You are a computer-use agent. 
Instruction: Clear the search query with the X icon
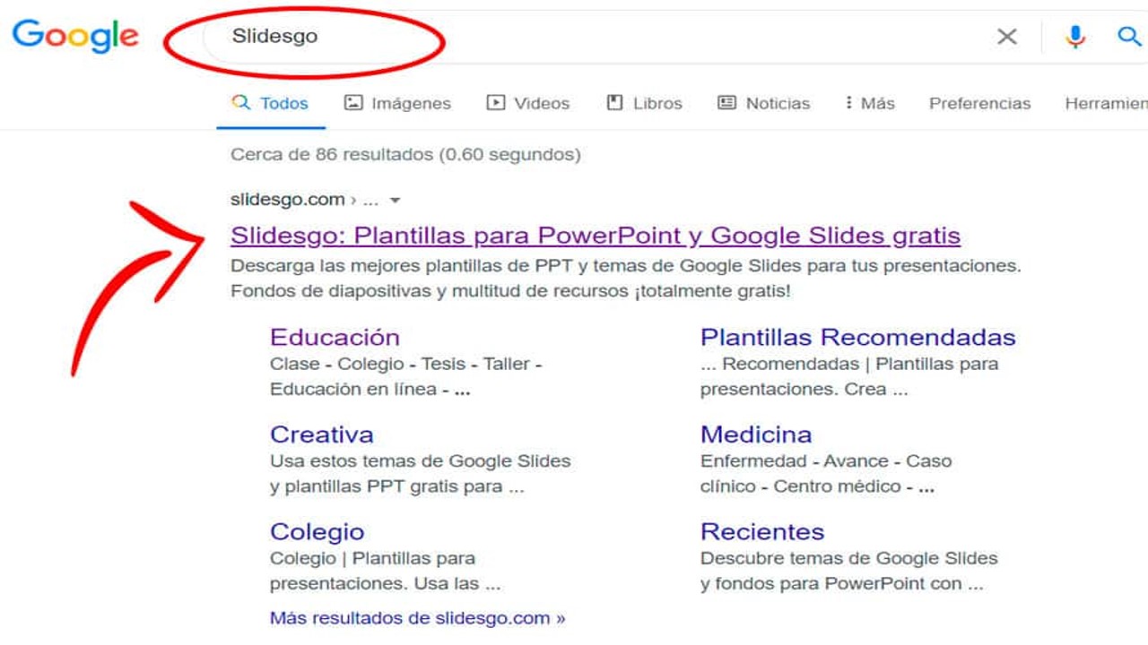pyautogui.click(x=1007, y=37)
